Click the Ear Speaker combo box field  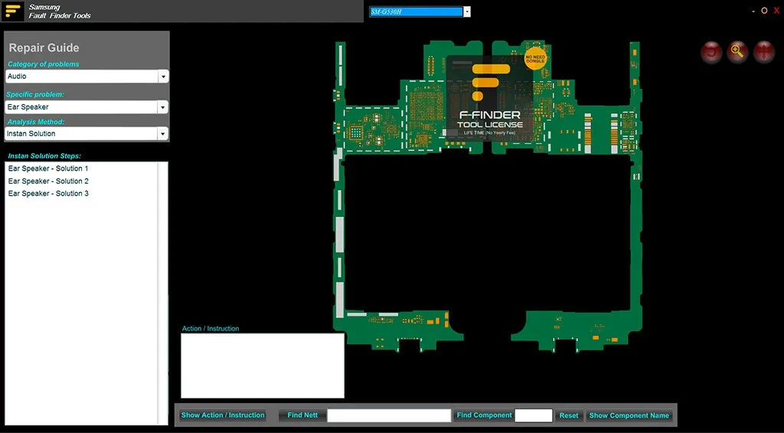point(87,107)
